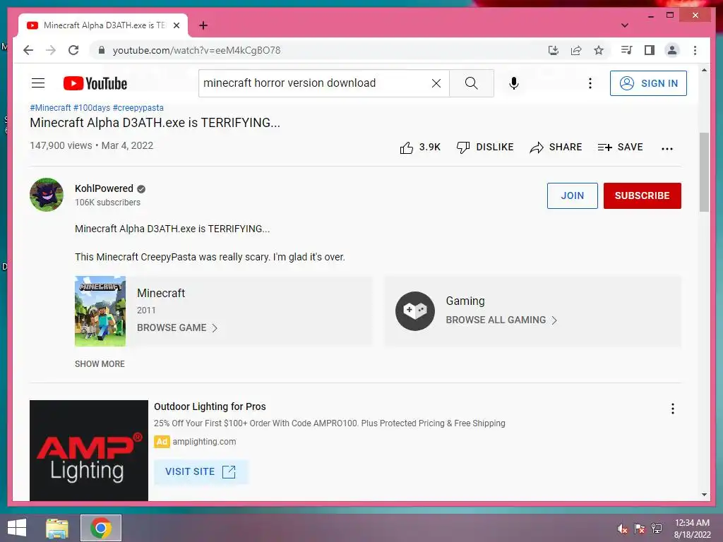The image size is (723, 542).
Task: Click Chrome icon in taskbar
Action: click(101, 528)
